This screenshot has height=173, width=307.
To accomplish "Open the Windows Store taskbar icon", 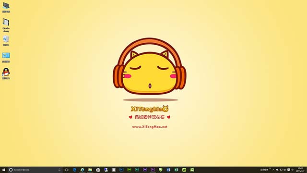I will click(x=98, y=170).
